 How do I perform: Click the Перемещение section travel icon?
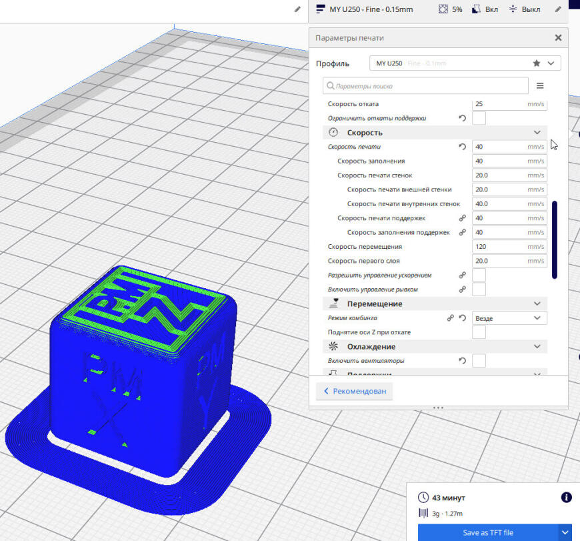[333, 304]
